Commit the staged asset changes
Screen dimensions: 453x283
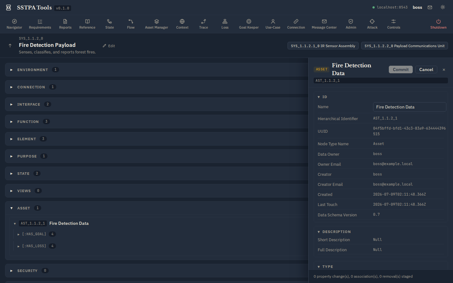coord(400,69)
